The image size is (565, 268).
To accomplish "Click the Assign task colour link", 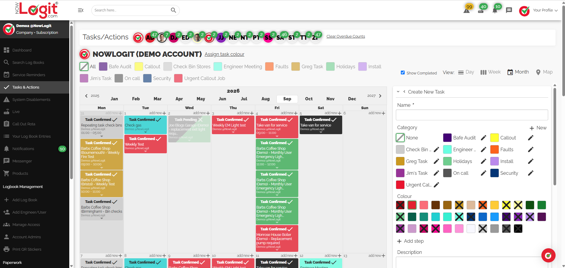I will tap(225, 54).
